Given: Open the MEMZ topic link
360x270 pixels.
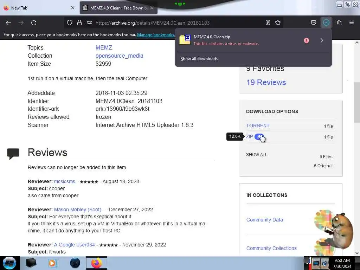Looking at the screenshot, I should (104, 47).
